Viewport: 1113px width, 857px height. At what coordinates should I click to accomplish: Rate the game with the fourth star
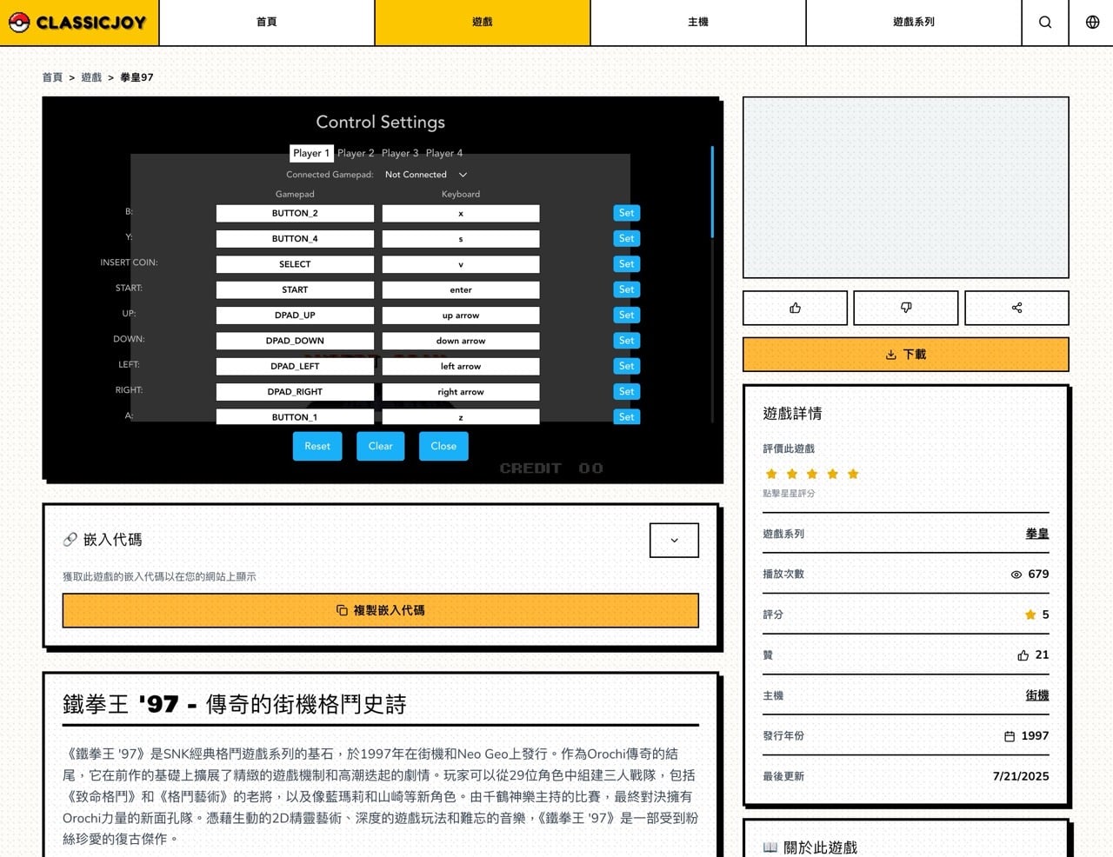click(832, 474)
